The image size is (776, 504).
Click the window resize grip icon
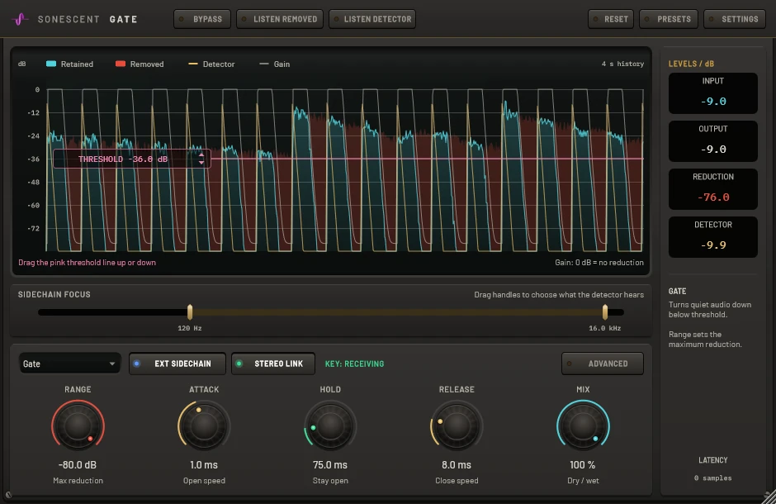(x=769, y=497)
